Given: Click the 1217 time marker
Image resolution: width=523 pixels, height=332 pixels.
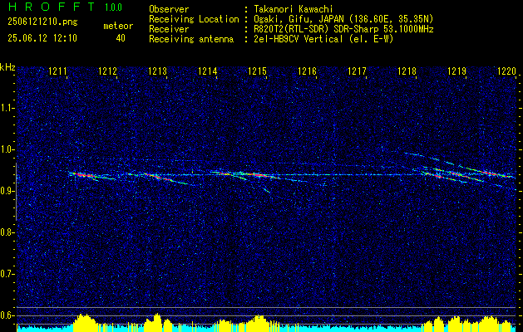Looking at the screenshot, I should click(x=358, y=71).
